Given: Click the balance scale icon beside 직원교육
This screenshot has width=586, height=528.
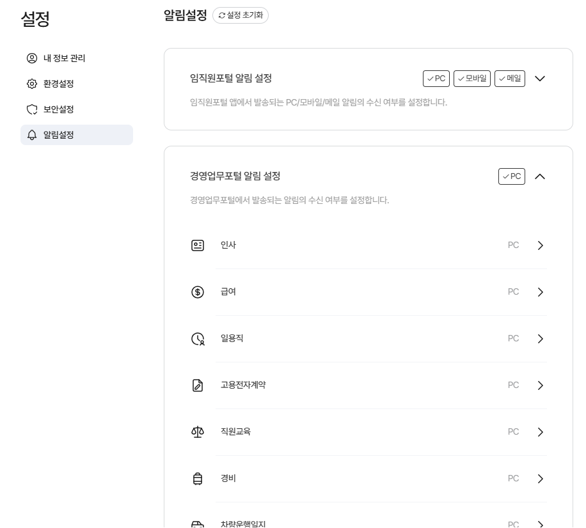Looking at the screenshot, I should (198, 432).
